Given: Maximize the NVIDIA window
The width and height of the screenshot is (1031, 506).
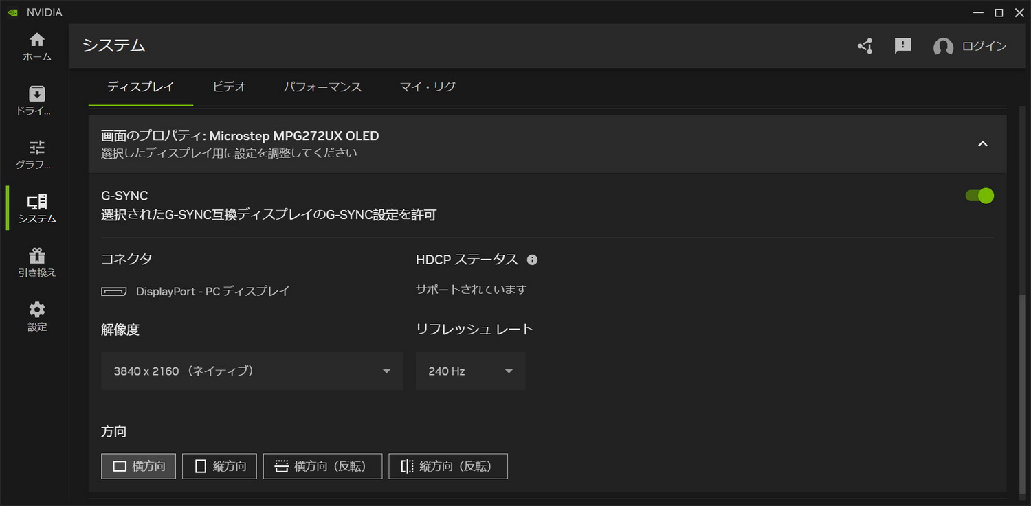Looking at the screenshot, I should (999, 12).
